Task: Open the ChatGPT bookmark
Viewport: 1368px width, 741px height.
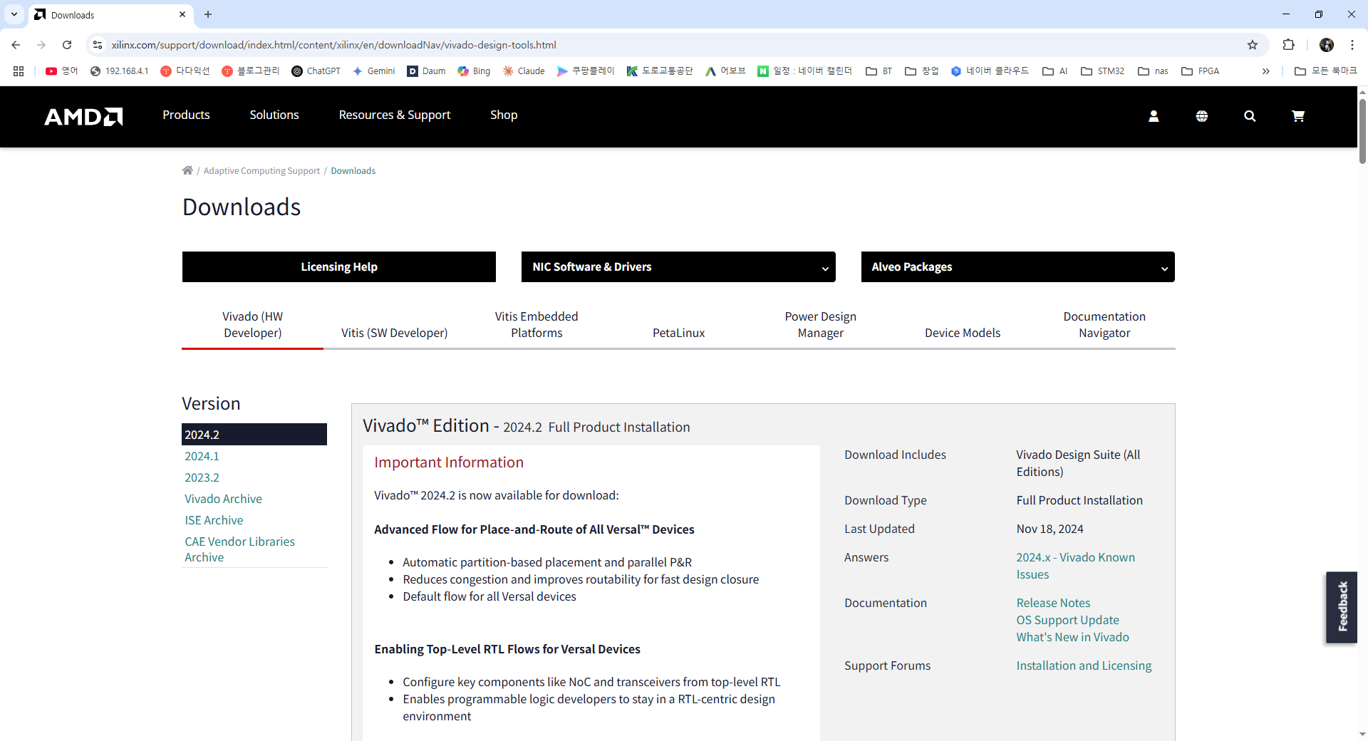Action: pos(316,71)
